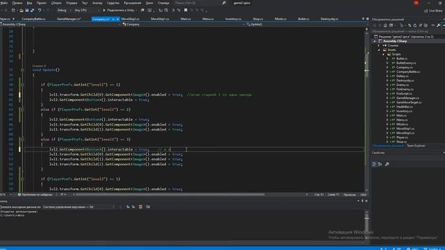Expand the Bullet.cs node
This screenshot has width=445, height=250.
(x=387, y=58)
